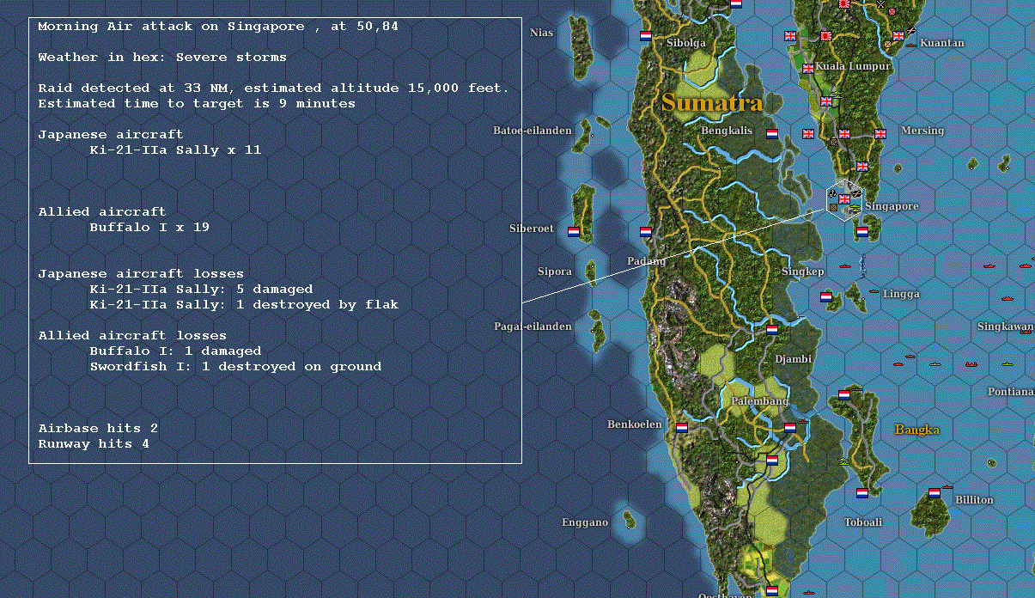The width and height of the screenshot is (1035, 598).
Task: Click the Dutch flag at Palembang
Action: (x=789, y=427)
